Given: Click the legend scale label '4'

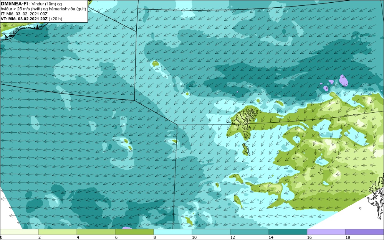Looking at the screenshot, I should pyautogui.click(x=78, y=237).
